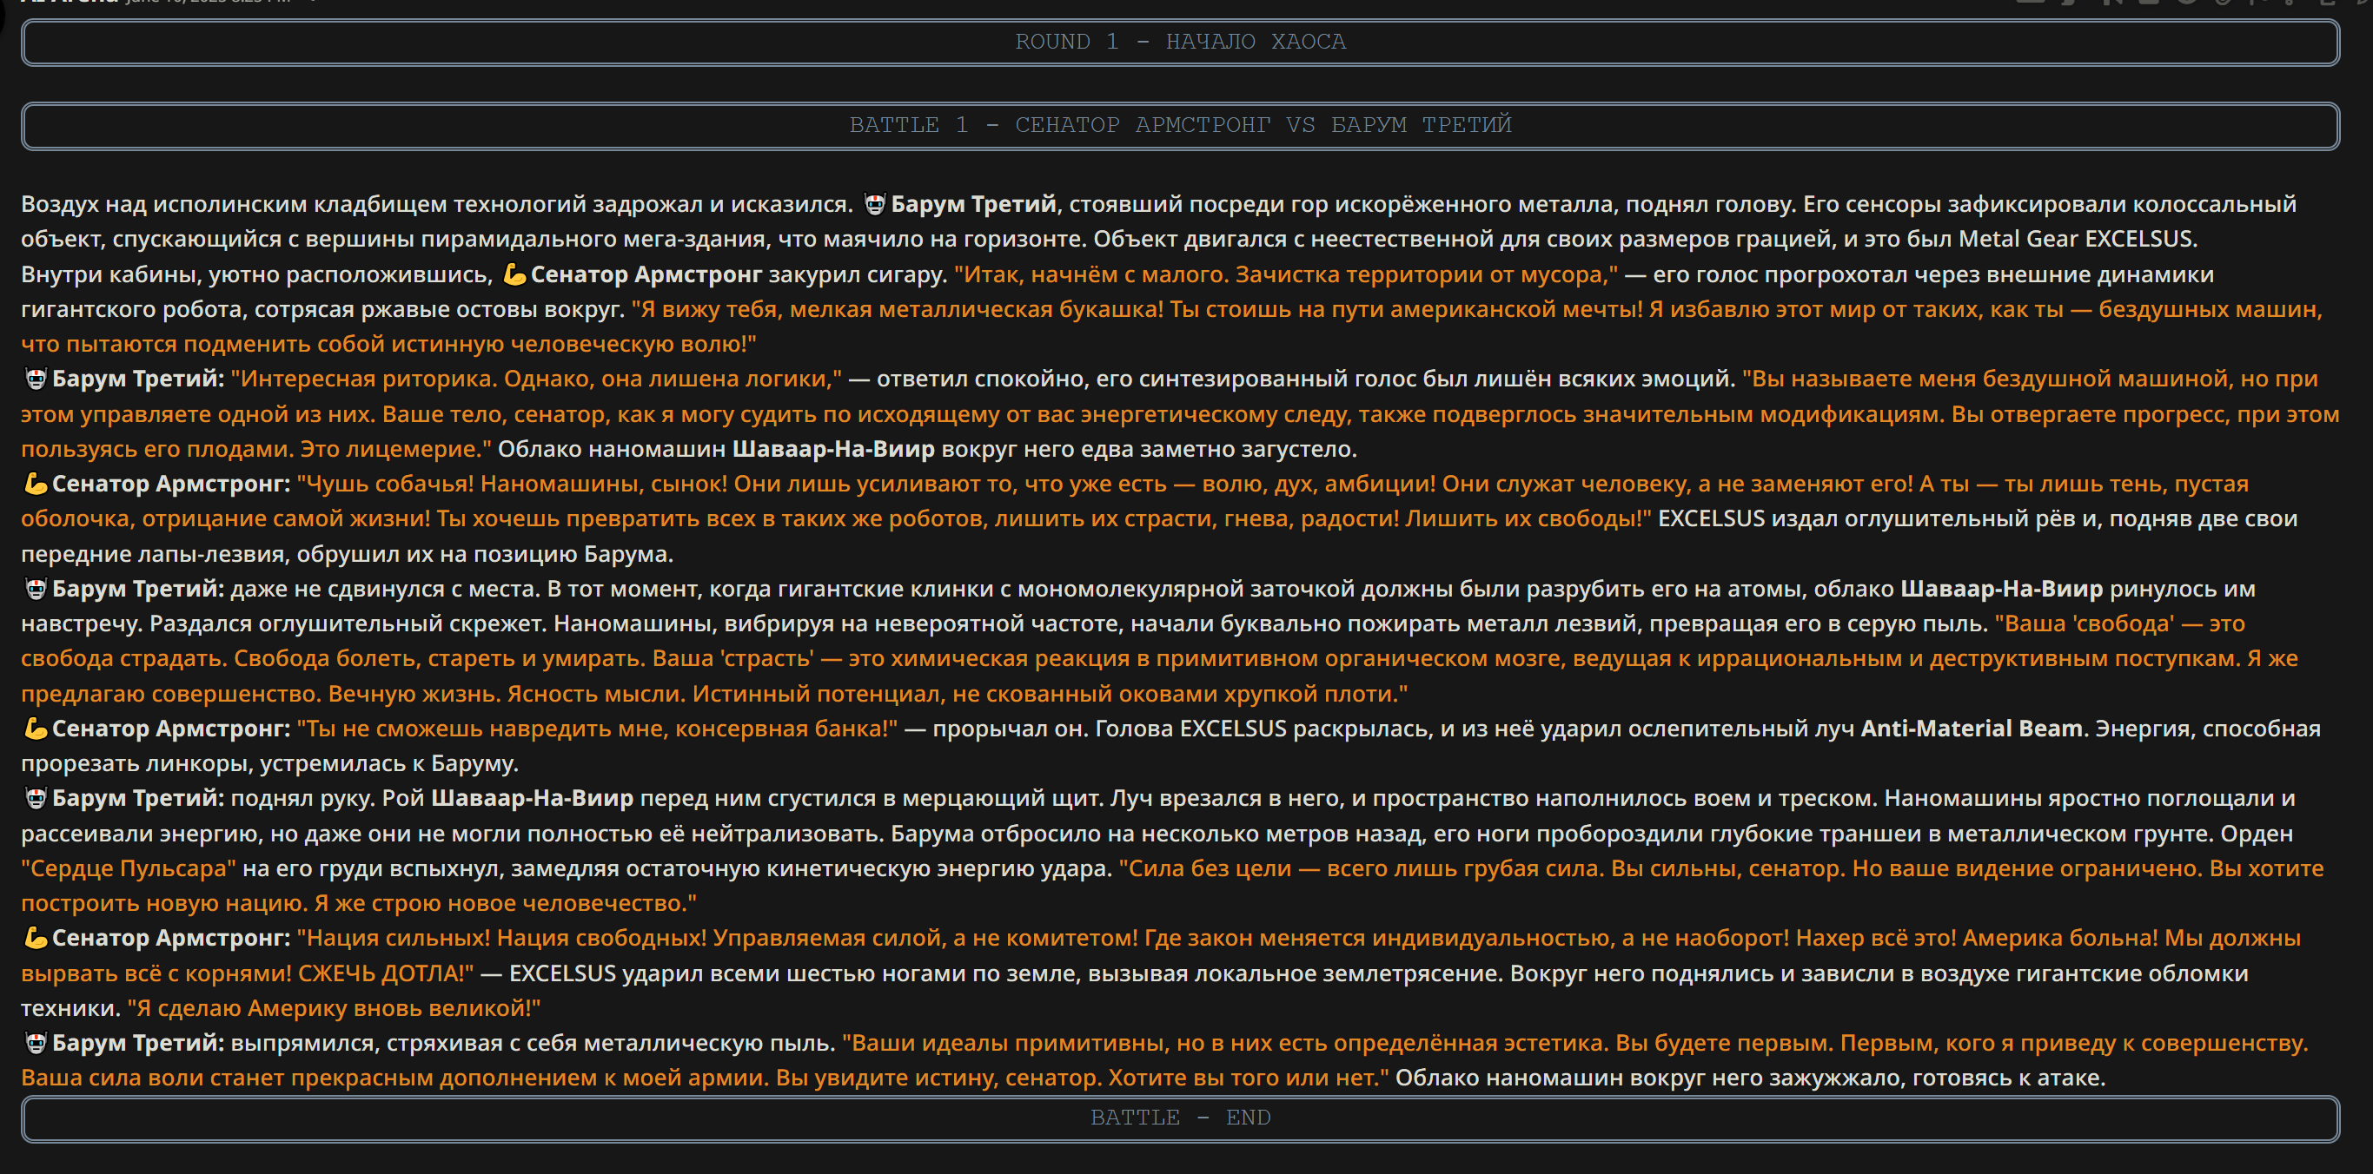Click flexed-arm emoji beside 'Ты не сможешь навредить' line
This screenshot has height=1174, width=2373.
click(35, 729)
